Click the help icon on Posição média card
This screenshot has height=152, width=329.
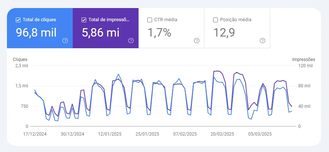(x=262, y=41)
